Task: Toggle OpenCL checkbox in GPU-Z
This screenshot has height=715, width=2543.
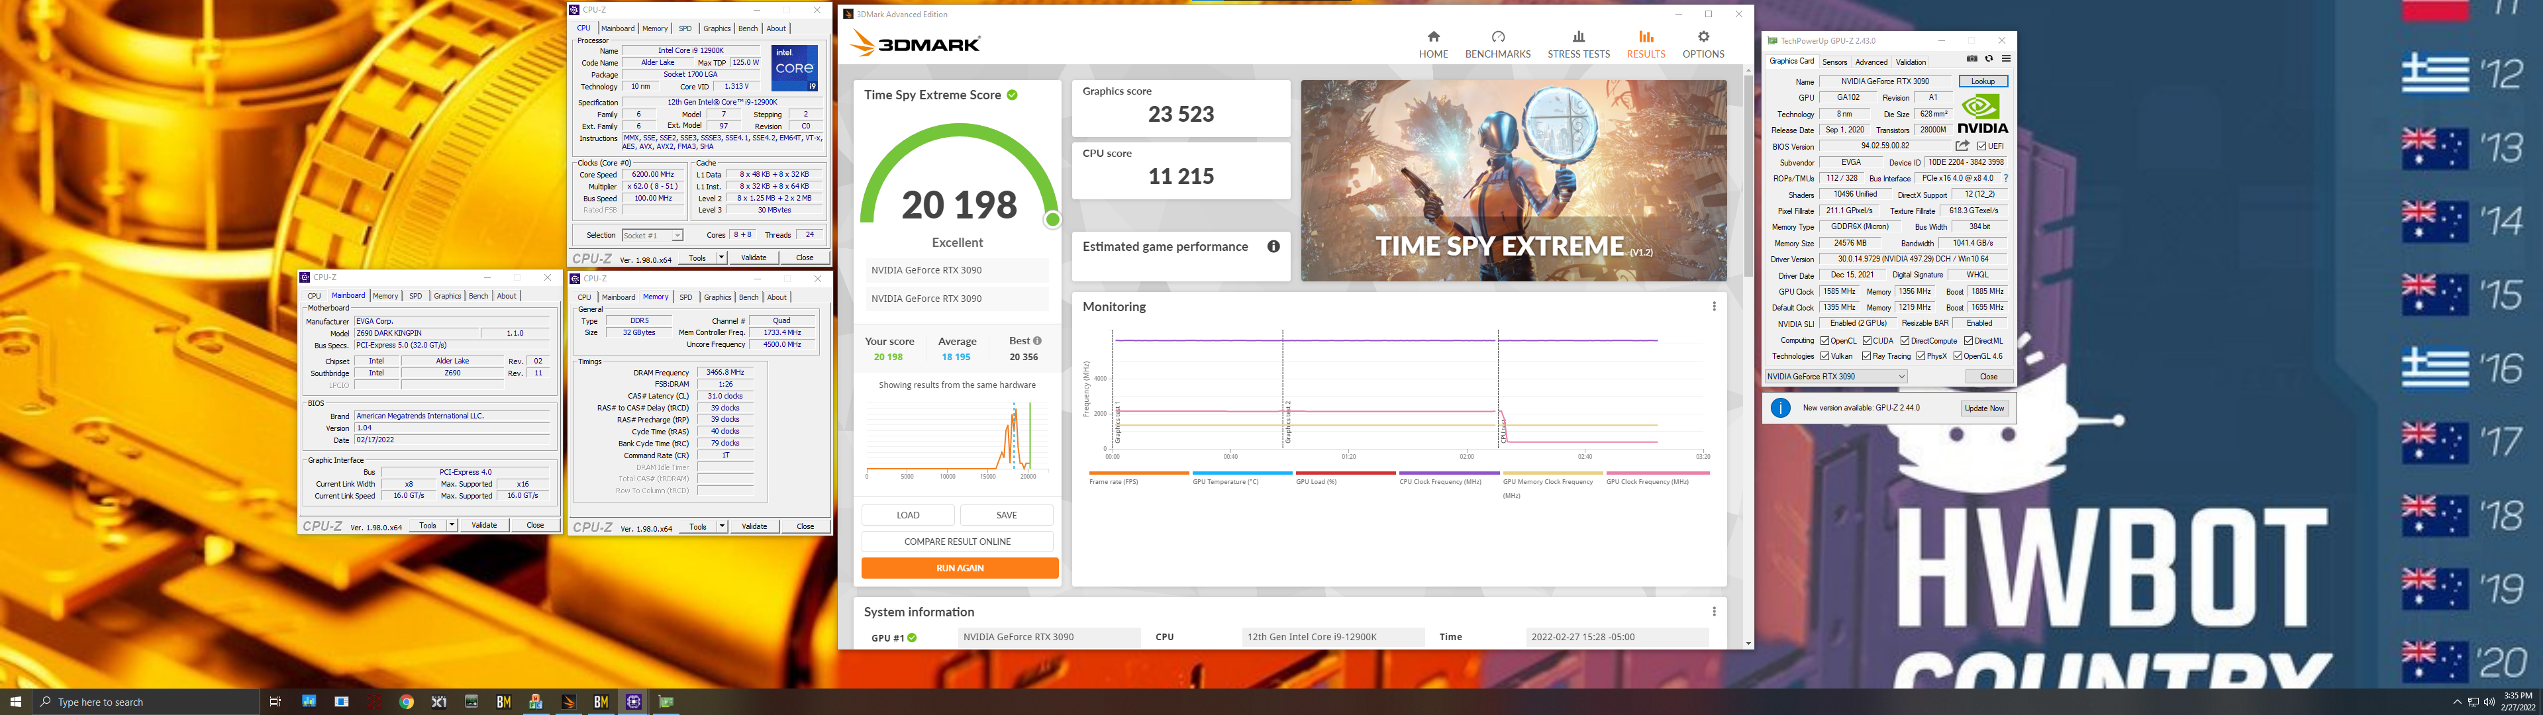Action: click(x=1824, y=341)
